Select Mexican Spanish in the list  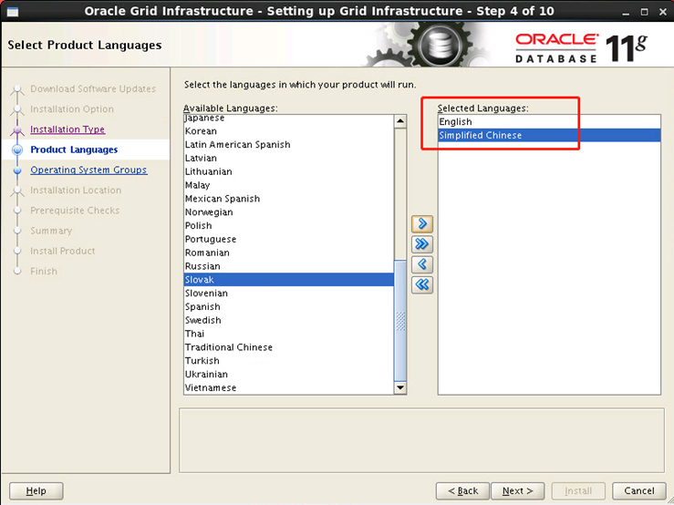[x=288, y=199]
